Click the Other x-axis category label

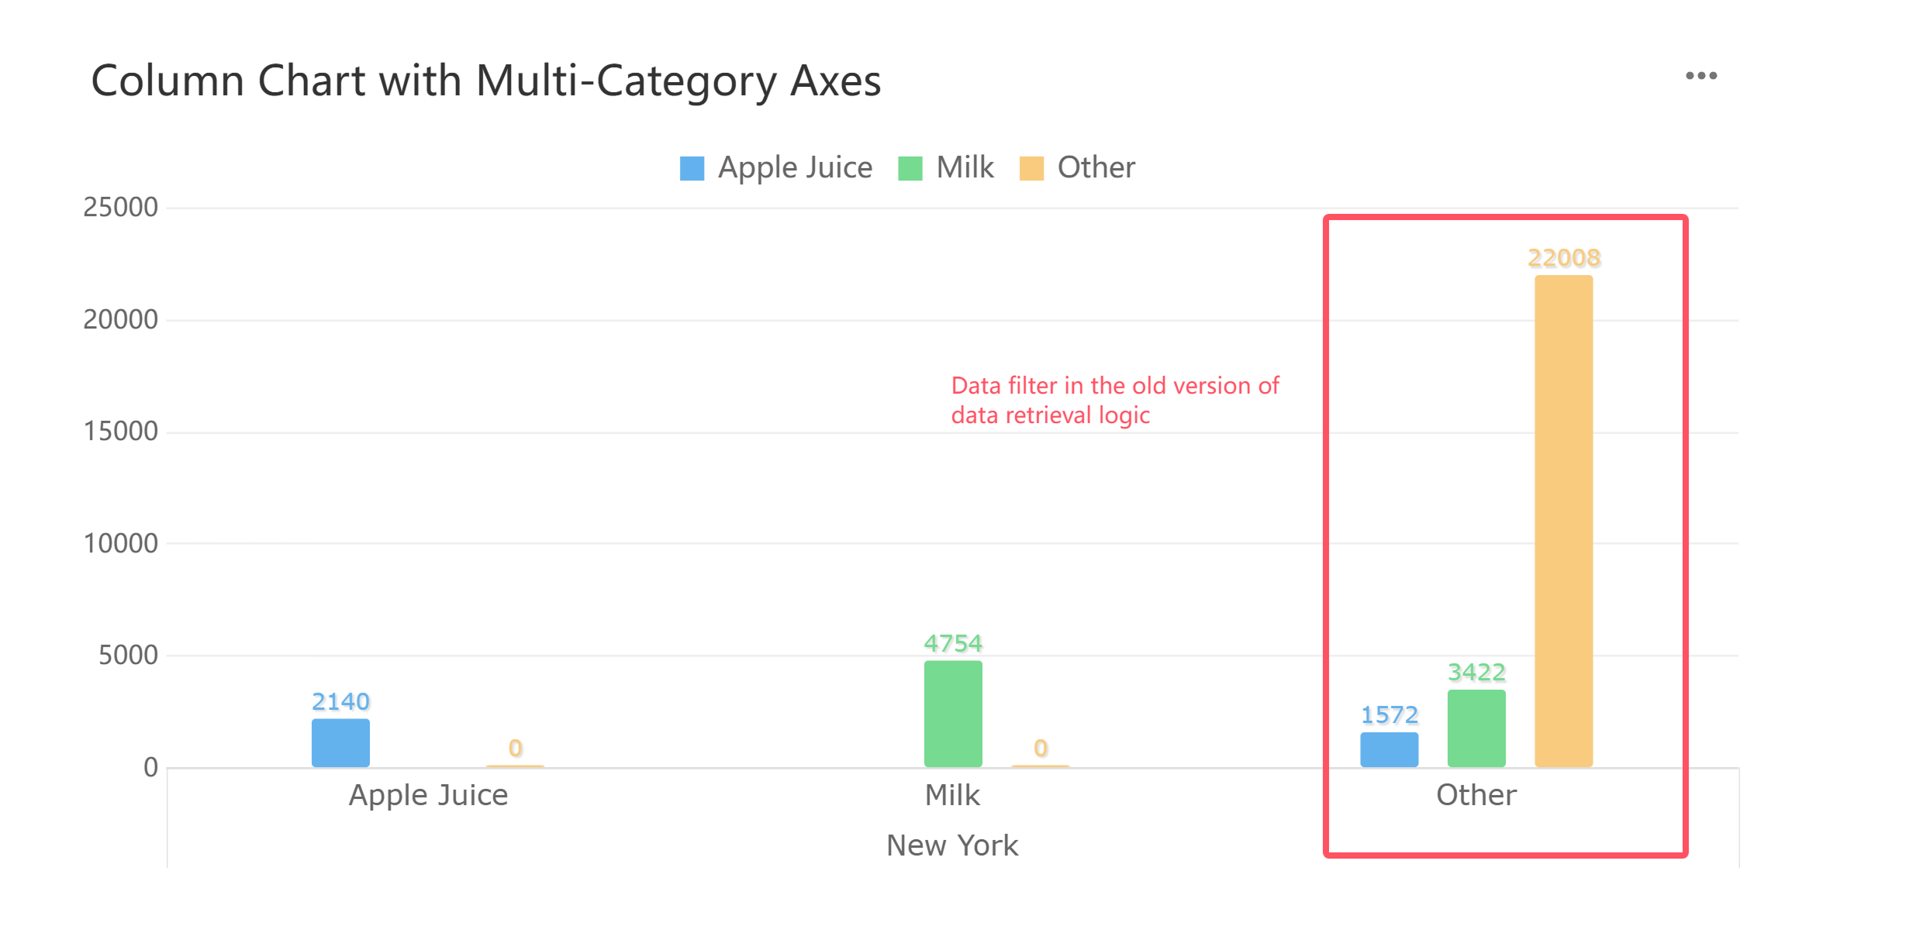pyautogui.click(x=1476, y=796)
